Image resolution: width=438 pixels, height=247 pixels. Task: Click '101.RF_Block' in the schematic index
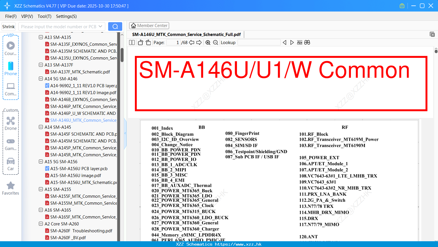(x=313, y=134)
